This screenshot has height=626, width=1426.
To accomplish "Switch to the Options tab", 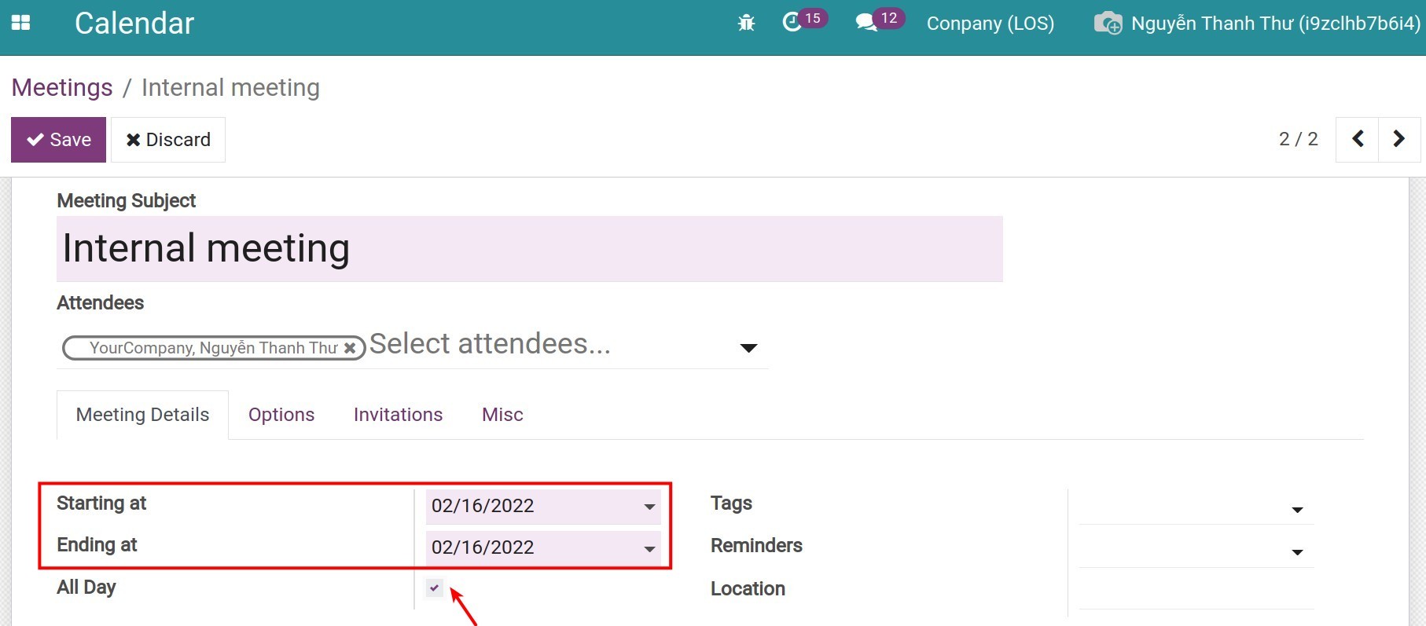I will tap(281, 415).
